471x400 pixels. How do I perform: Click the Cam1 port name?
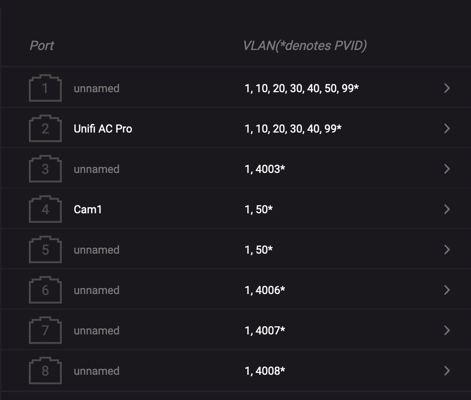coord(87,209)
